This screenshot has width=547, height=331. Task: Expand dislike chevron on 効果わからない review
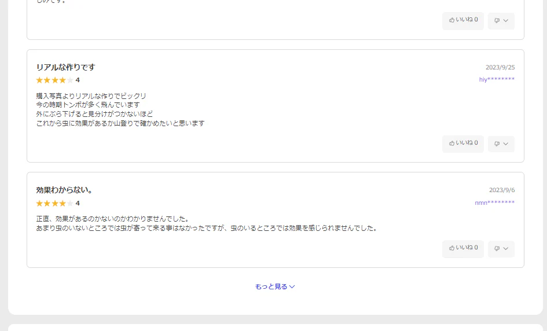[x=506, y=249]
